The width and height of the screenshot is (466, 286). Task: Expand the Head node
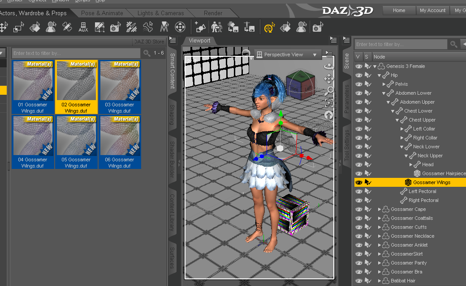point(411,164)
